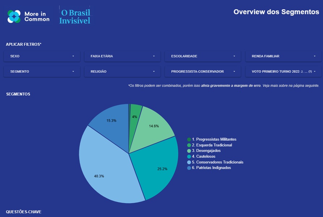The width and height of the screenshot is (323, 217).
Task: Click the More in Common logo
Action: click(x=29, y=17)
